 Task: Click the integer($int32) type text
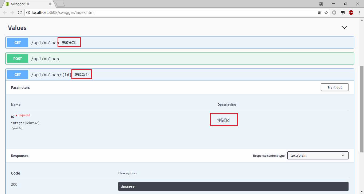[25, 123]
